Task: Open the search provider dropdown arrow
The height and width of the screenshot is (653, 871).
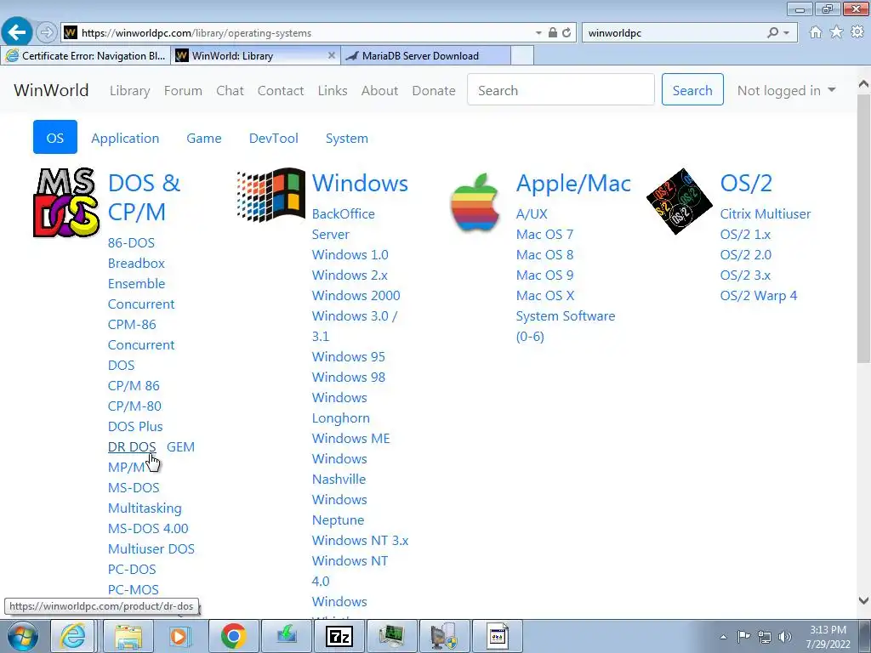Action: 787,33
